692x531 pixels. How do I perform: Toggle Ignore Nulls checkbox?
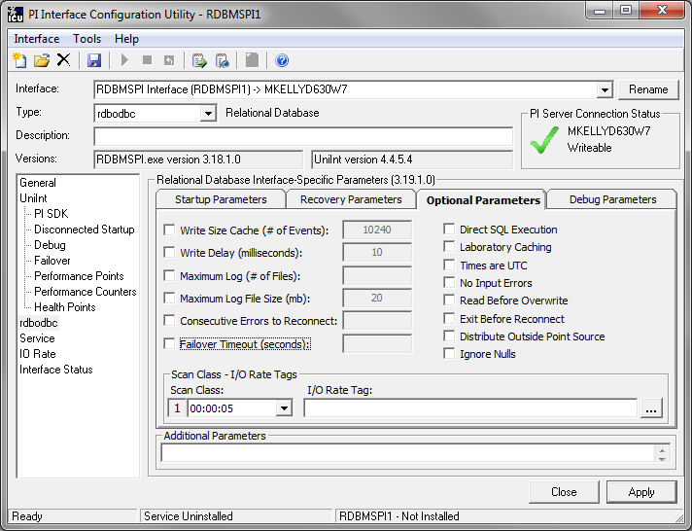(x=449, y=354)
